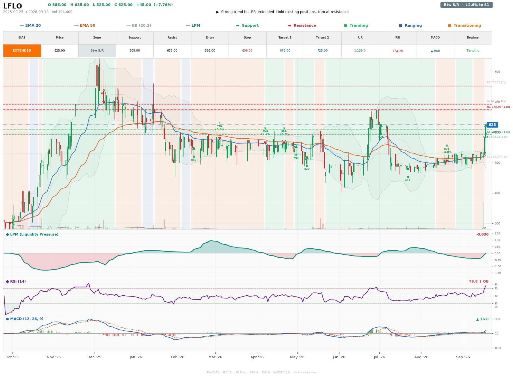Screen dimensions: 513x377
Task: Click the orange Transitioning square in the legend
Action: pos(449,26)
